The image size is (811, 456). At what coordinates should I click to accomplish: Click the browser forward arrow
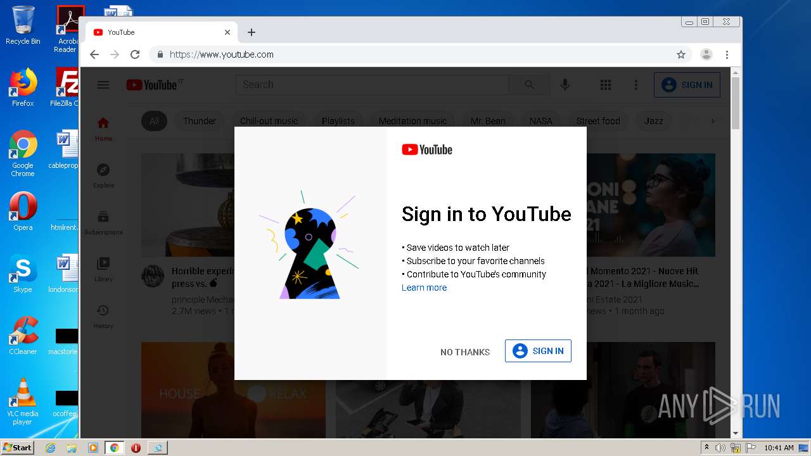click(x=115, y=54)
